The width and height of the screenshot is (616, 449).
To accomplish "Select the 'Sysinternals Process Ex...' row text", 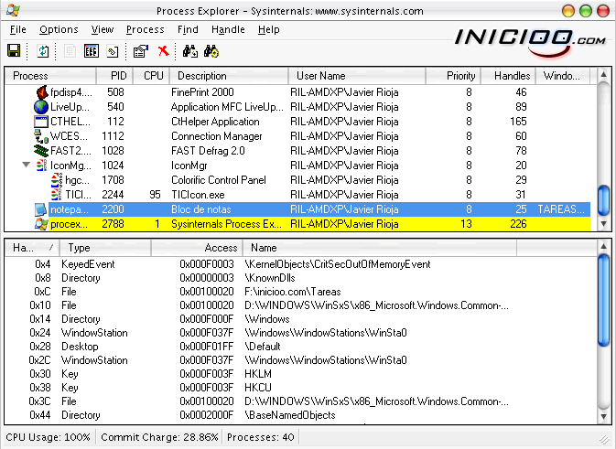I will (x=226, y=224).
